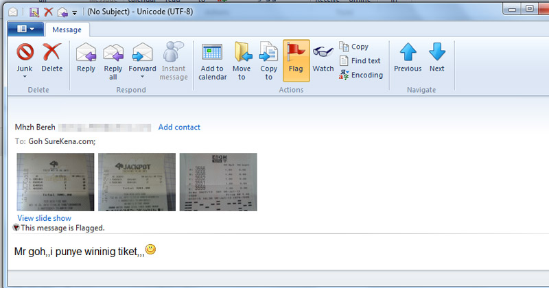This screenshot has width=549, height=288.
Task: Add message to calendar
Action: click(x=213, y=53)
